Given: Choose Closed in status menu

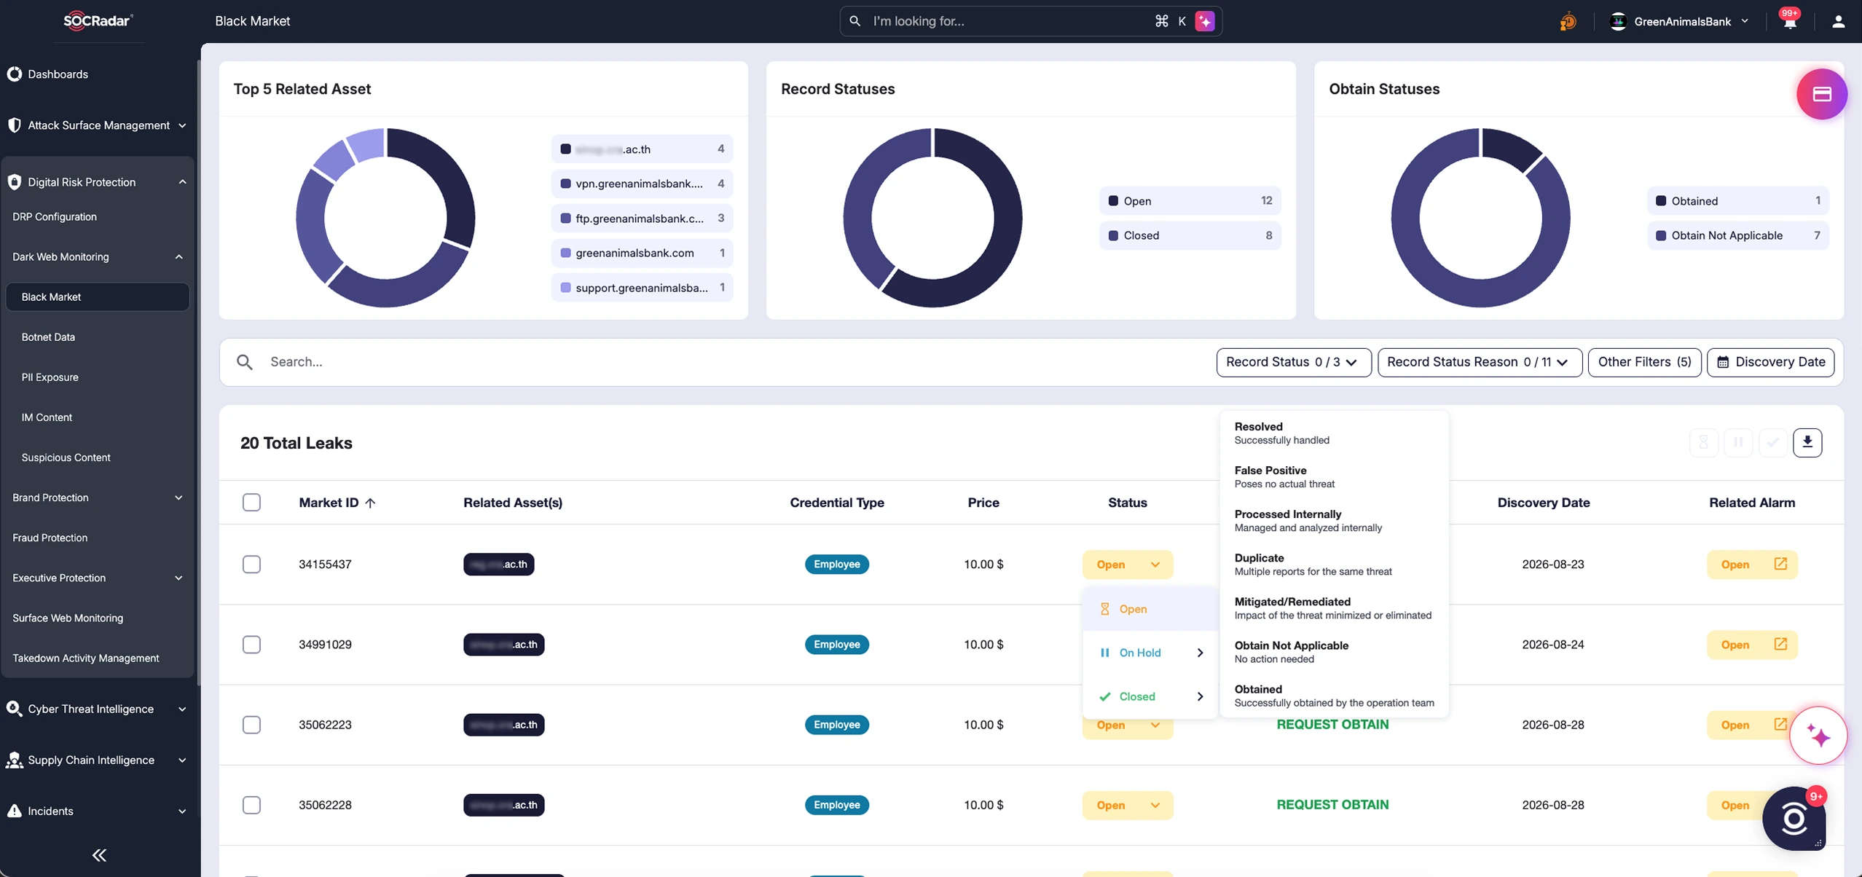Looking at the screenshot, I should 1150,696.
